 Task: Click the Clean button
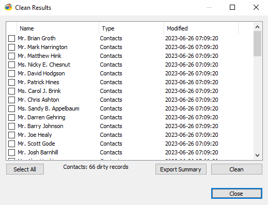[237, 169]
